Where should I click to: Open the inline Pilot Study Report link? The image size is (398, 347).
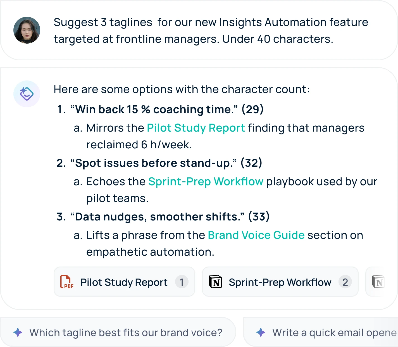tap(196, 128)
